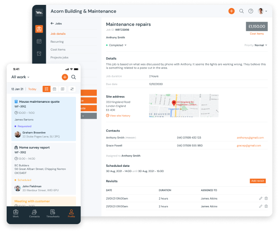Open the Profile tab in mobile nav

(72, 213)
